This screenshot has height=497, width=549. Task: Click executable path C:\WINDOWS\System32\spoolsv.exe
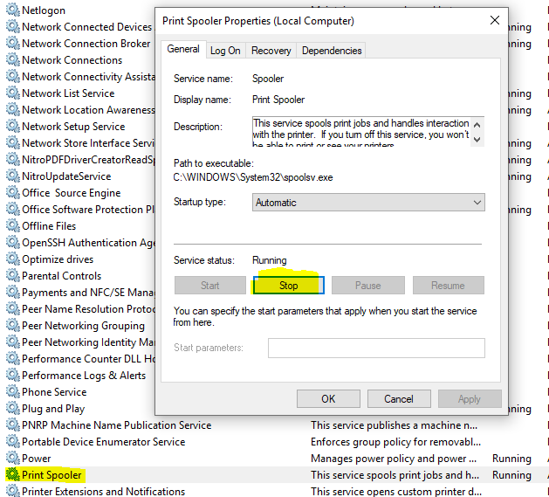[253, 177]
